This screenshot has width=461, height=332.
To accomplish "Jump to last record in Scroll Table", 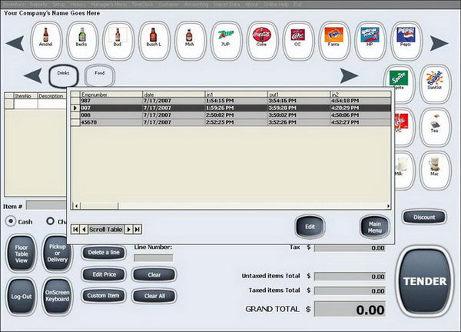I will [x=138, y=229].
